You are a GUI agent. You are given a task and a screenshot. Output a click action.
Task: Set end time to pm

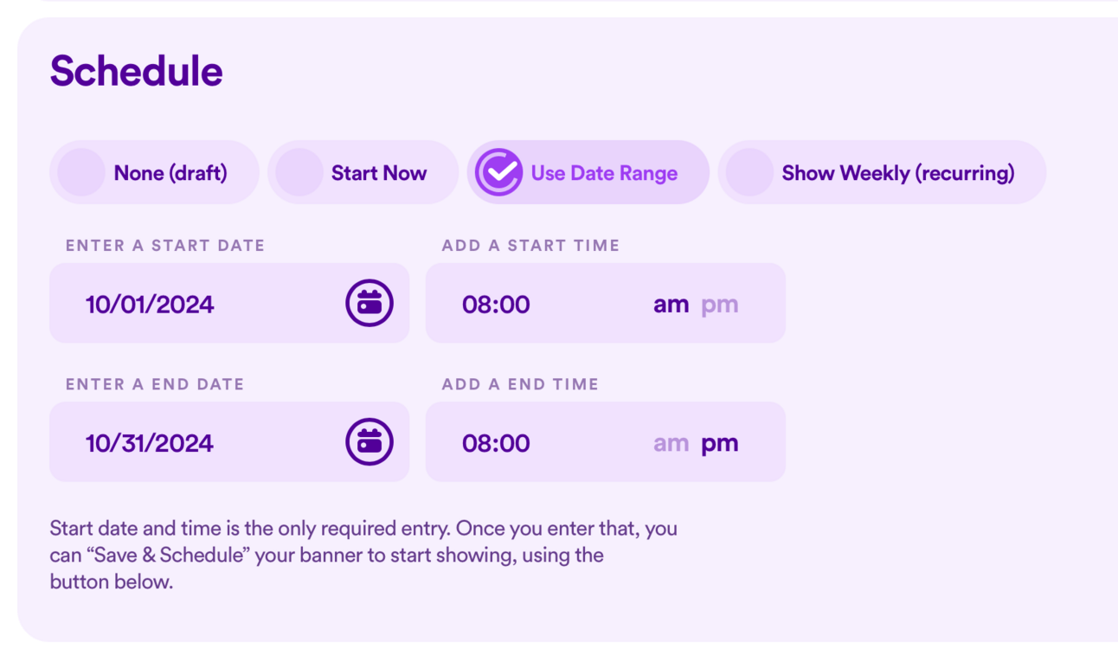[719, 443]
